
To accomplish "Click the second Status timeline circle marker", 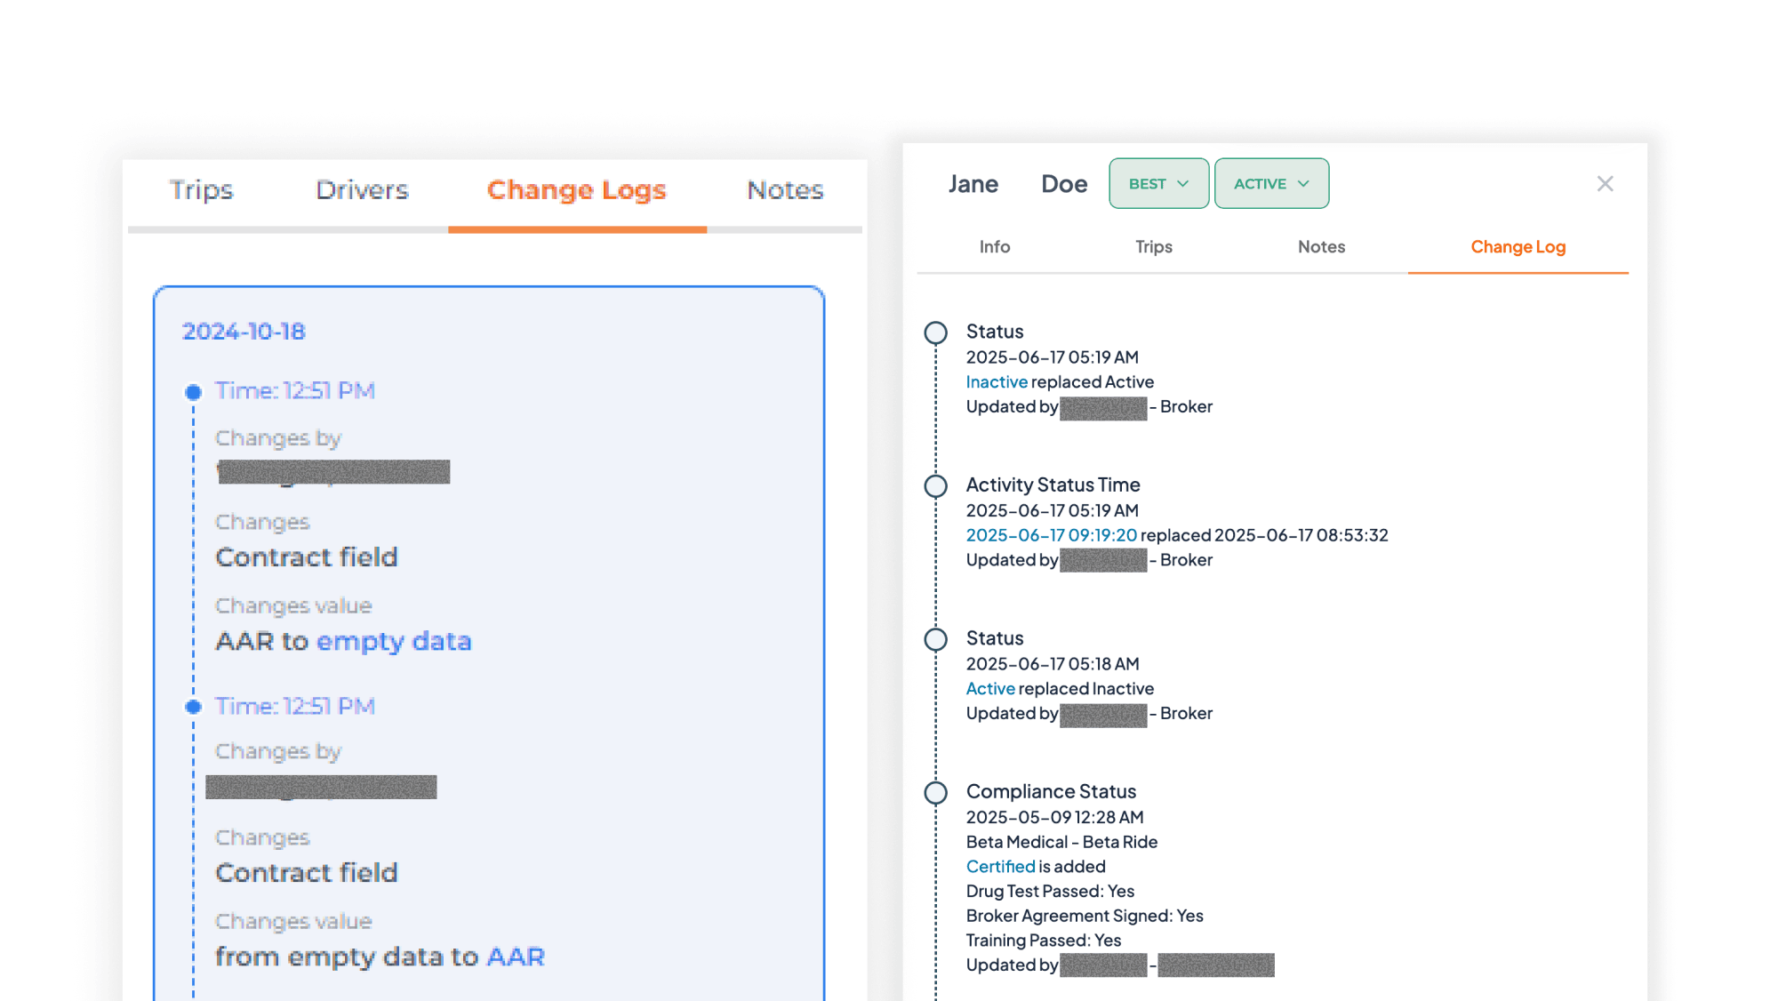I will tap(935, 639).
